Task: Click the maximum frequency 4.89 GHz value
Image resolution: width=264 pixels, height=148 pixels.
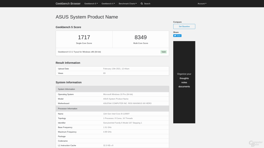Action: tap(107, 132)
